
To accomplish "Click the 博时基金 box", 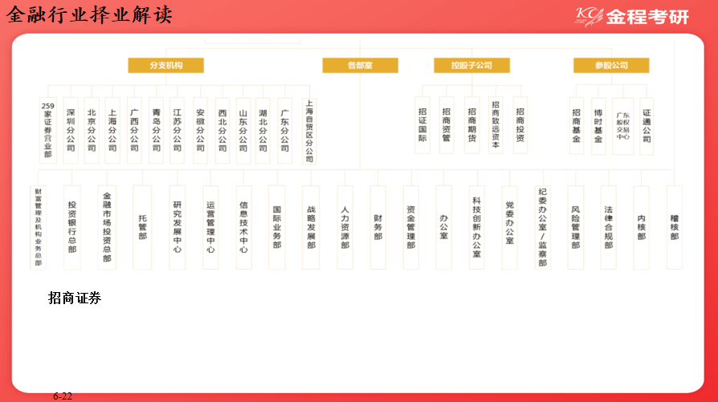I will point(598,126).
